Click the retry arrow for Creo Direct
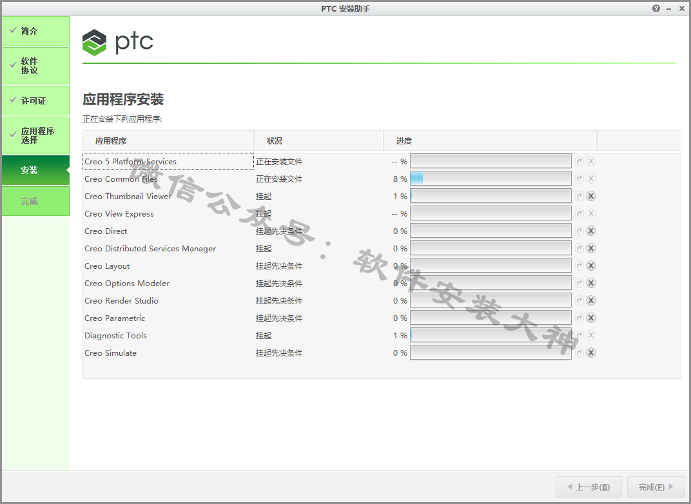691x504 pixels. point(579,231)
